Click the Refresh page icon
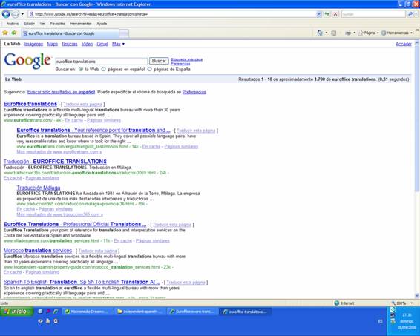This screenshot has height=336, width=420. coord(327,14)
